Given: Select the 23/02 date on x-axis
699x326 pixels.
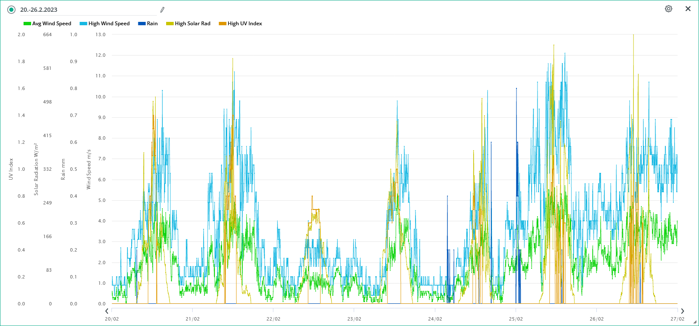Looking at the screenshot, I should (x=354, y=319).
